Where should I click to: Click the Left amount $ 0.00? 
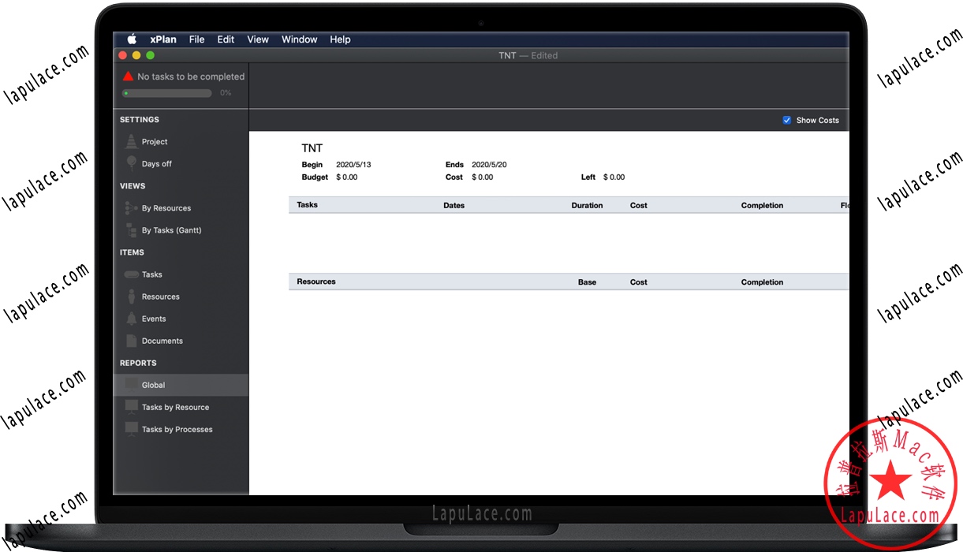point(614,177)
